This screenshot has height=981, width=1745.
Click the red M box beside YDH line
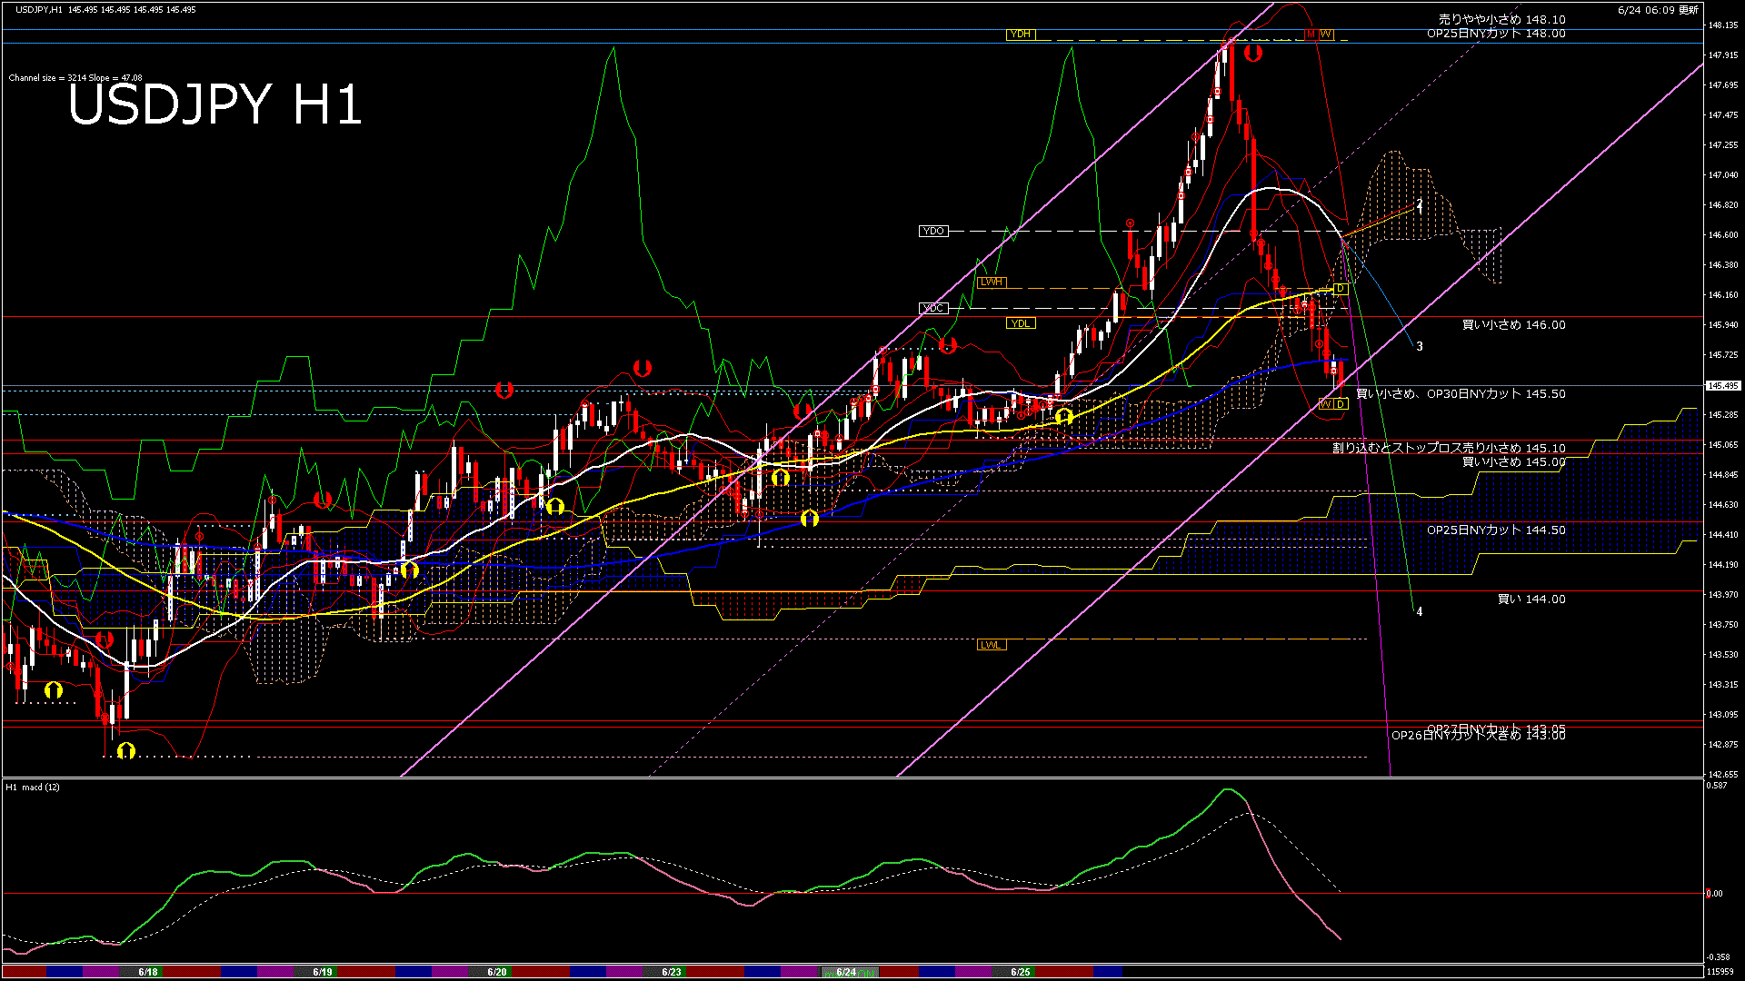(1311, 35)
